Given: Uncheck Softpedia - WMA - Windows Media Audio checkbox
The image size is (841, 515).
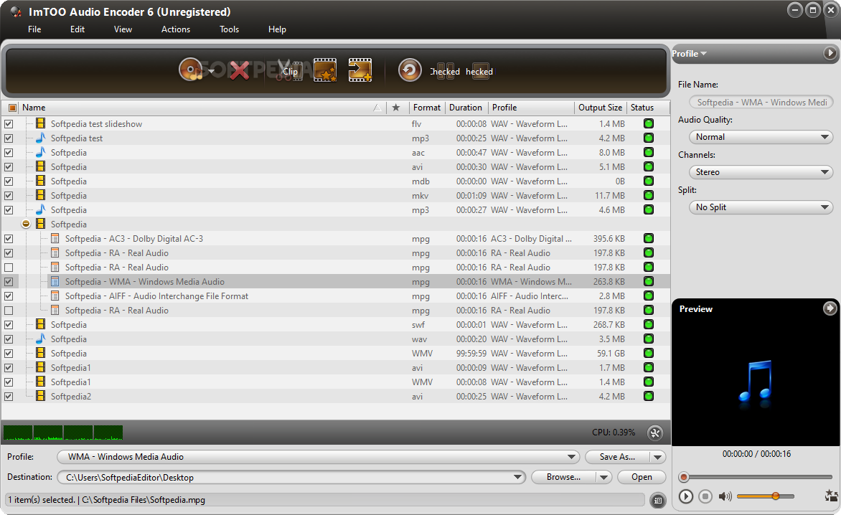Looking at the screenshot, I should coord(9,281).
